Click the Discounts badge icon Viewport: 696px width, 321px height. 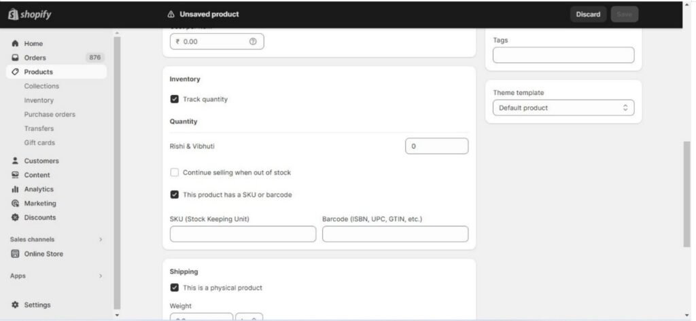coord(15,218)
